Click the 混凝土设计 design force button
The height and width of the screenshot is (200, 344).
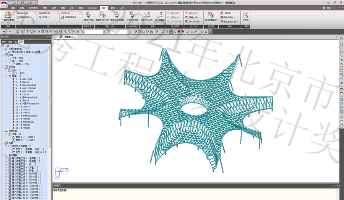pyautogui.click(x=193, y=17)
